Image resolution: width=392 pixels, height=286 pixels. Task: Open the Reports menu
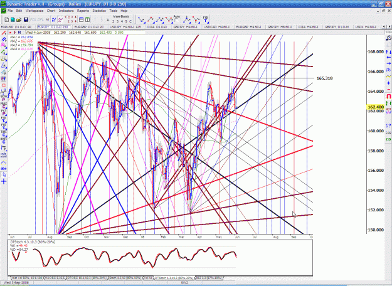(83, 11)
